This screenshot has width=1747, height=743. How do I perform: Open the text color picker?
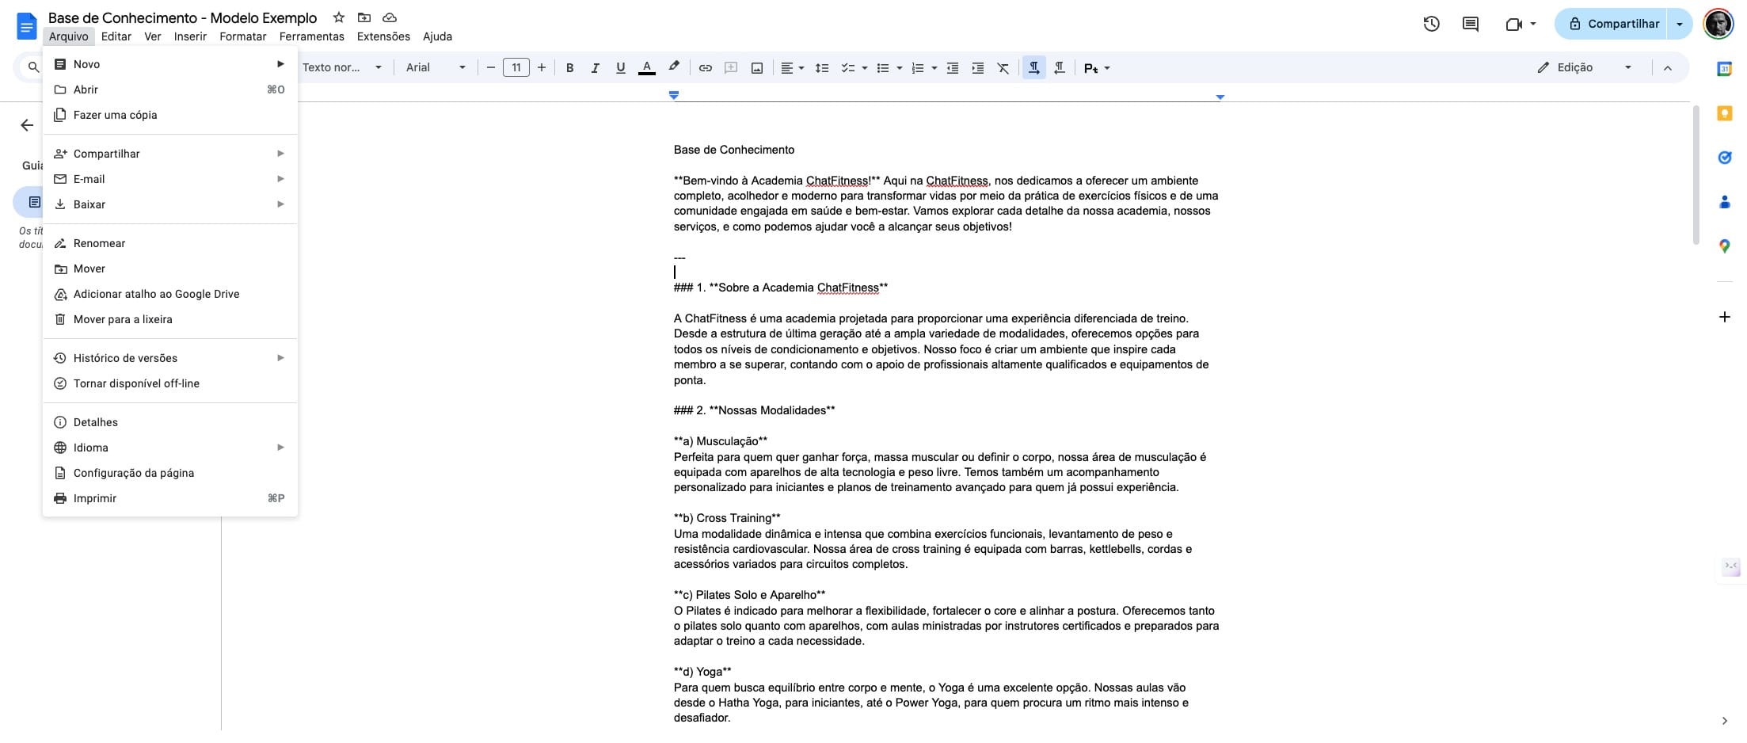point(647,68)
